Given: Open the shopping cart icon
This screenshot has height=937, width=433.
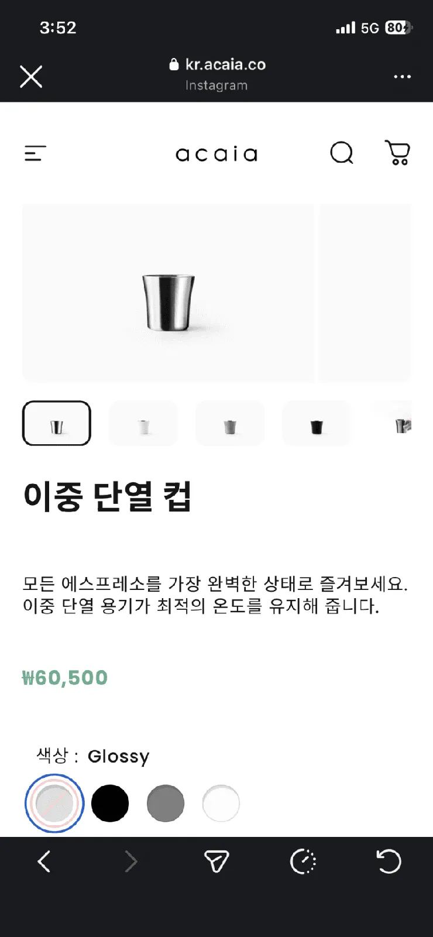Looking at the screenshot, I should click(397, 153).
